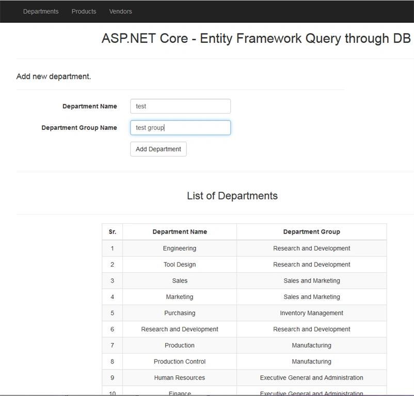The image size is (414, 396).
Task: Select the Tool Design cell
Action: point(180,265)
